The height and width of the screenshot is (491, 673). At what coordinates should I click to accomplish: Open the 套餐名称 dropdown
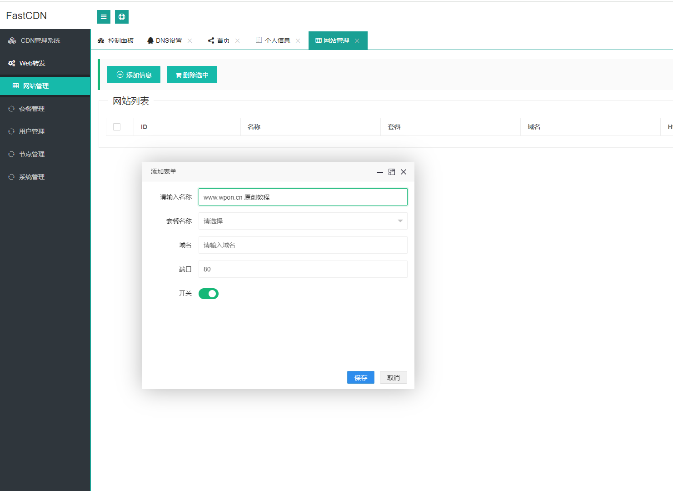pos(303,221)
